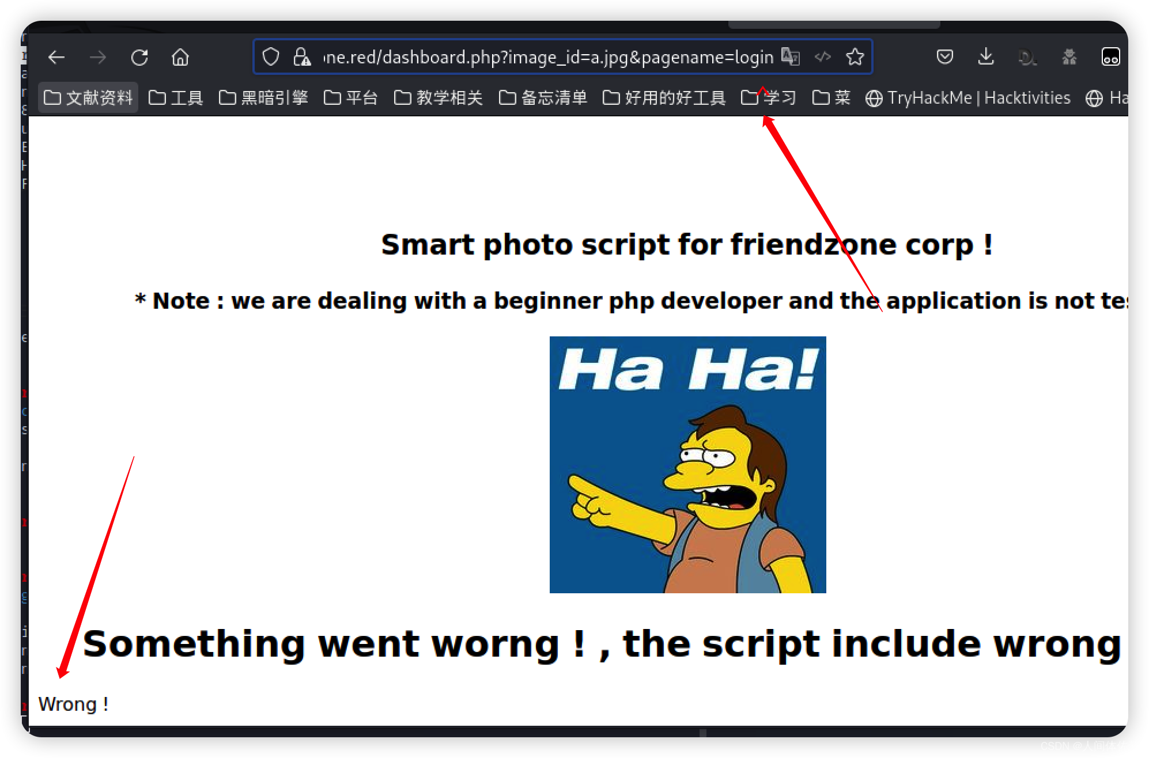Open the truncated 'Ha' bookmark
Screen dimensions: 1149x758
(1106, 98)
